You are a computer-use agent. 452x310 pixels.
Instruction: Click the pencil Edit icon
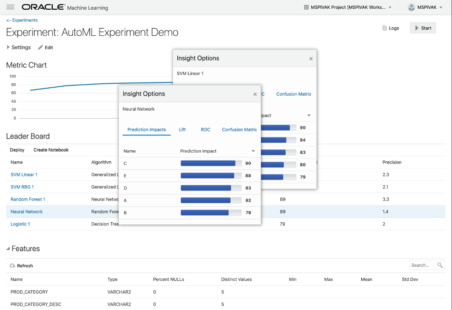pos(40,47)
